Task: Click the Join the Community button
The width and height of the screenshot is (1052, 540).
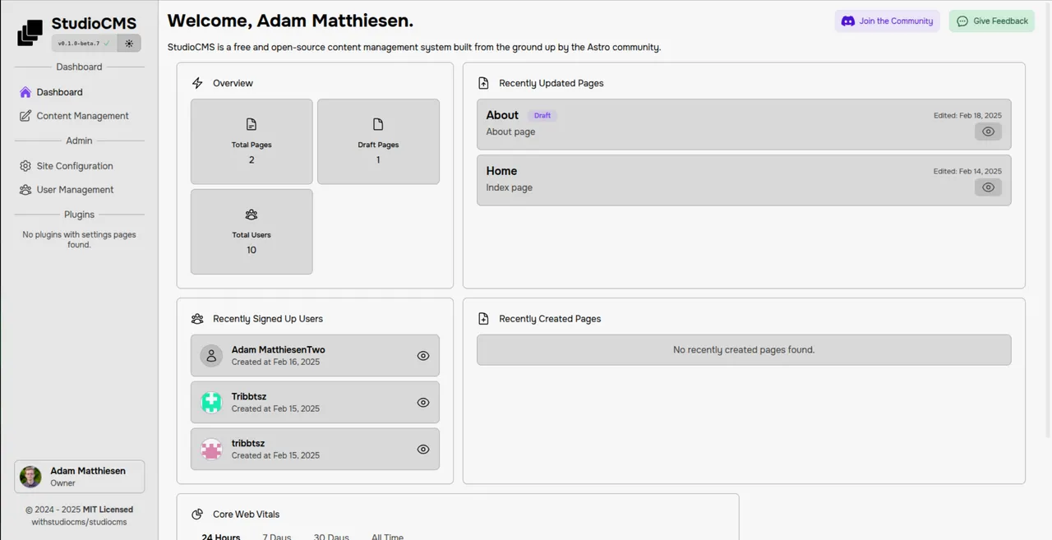Action: coord(888,21)
